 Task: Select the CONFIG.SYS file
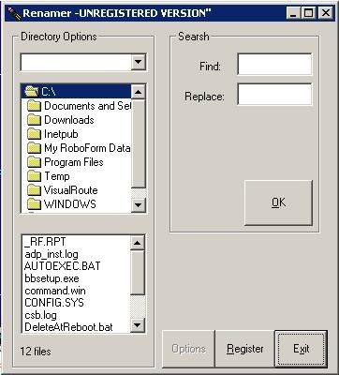pyautogui.click(x=54, y=303)
